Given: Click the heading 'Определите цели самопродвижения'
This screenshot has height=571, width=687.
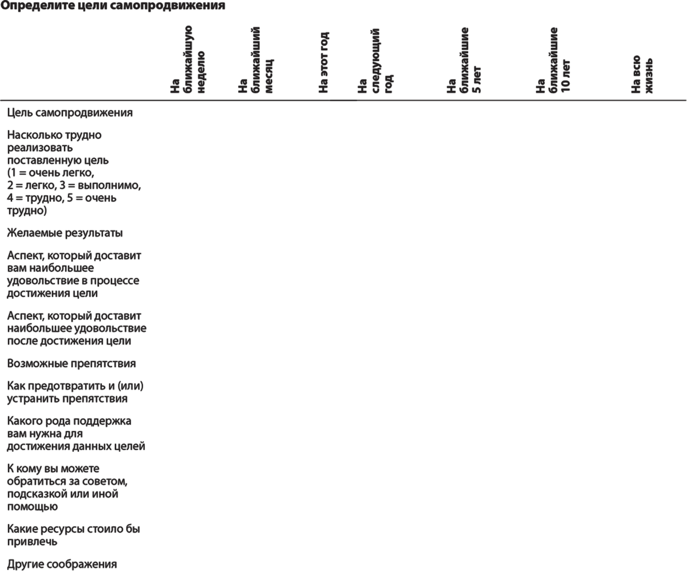Looking at the screenshot, I should 113,6.
